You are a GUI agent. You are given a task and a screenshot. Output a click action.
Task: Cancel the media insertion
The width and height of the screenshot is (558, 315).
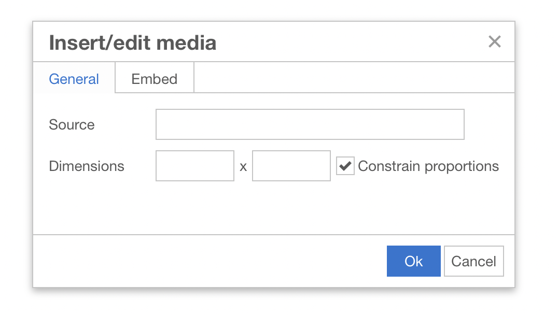[473, 261]
